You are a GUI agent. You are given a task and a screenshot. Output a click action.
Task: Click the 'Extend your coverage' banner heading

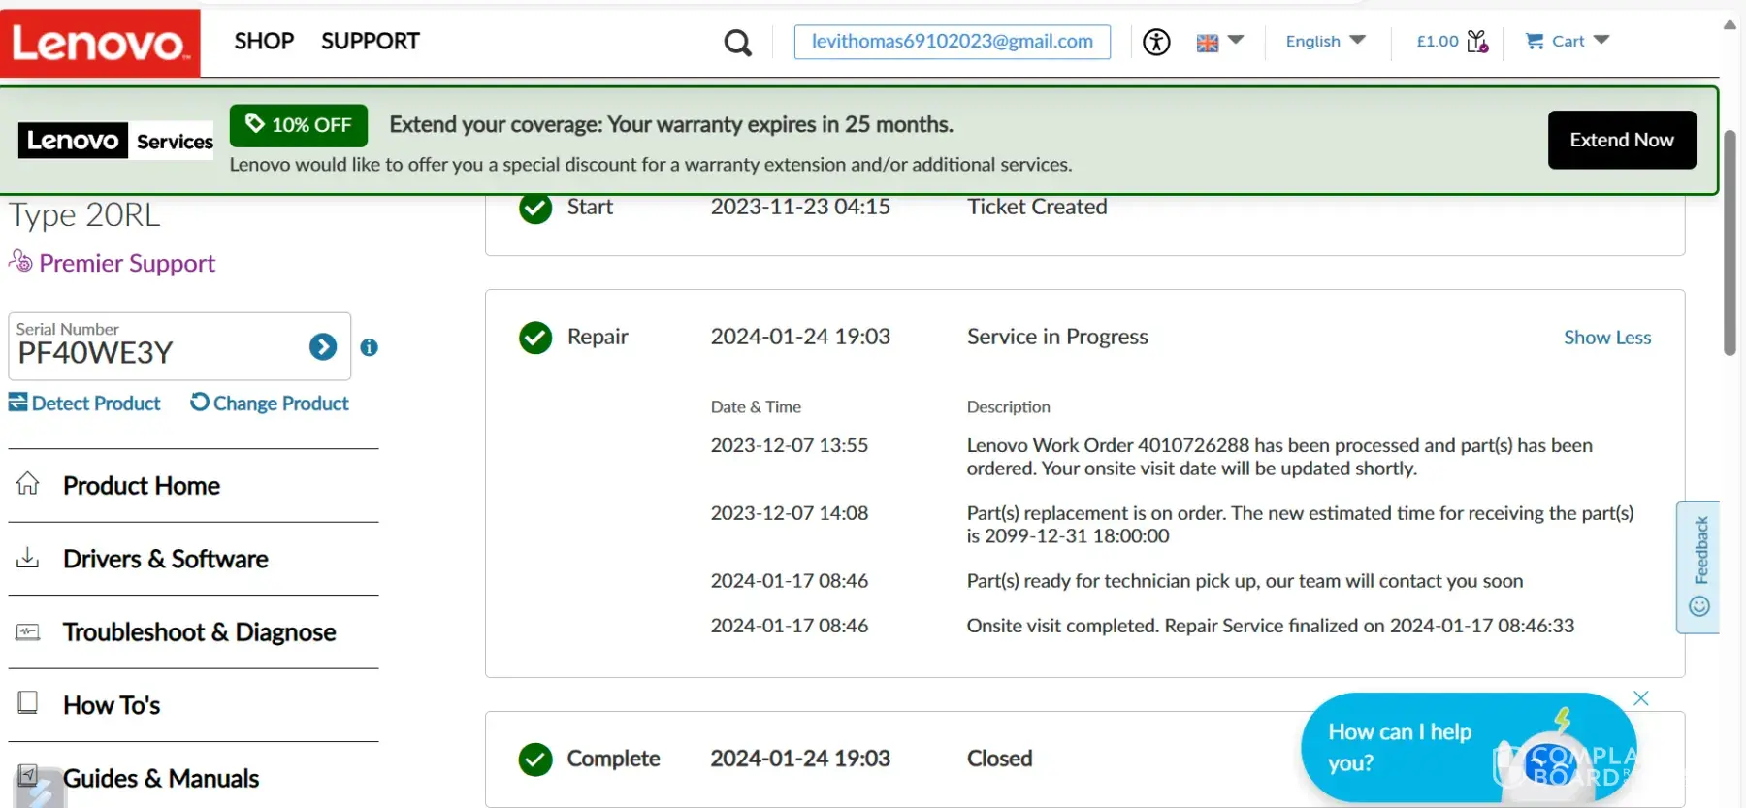pos(671,124)
